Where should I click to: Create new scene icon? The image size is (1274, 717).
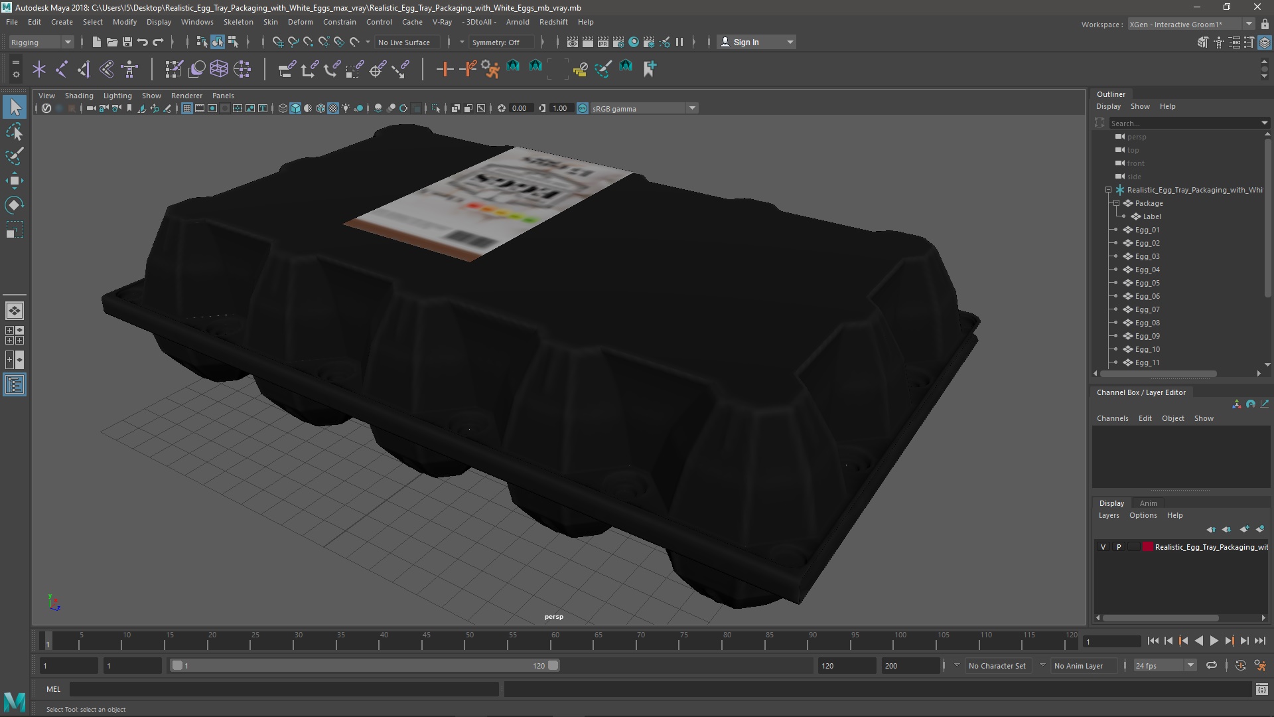[96, 42]
